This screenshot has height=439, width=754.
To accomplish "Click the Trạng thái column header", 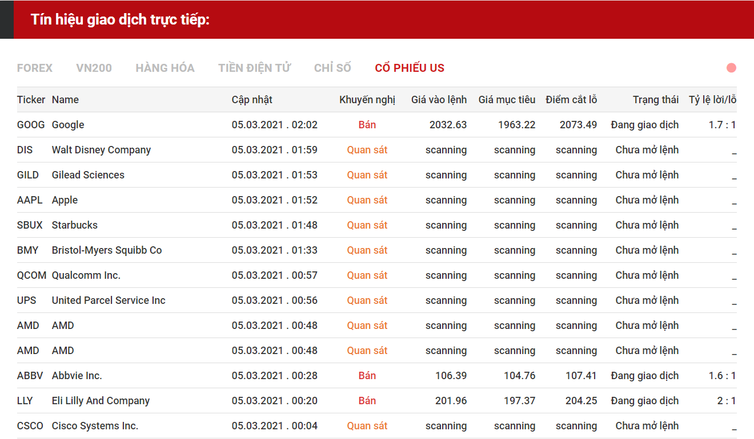I will [x=656, y=100].
